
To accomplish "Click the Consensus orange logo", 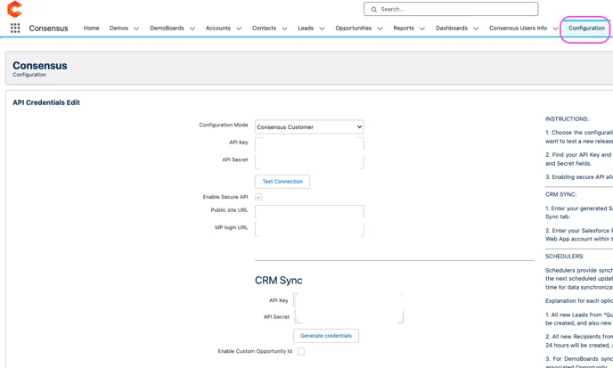I will click(14, 9).
